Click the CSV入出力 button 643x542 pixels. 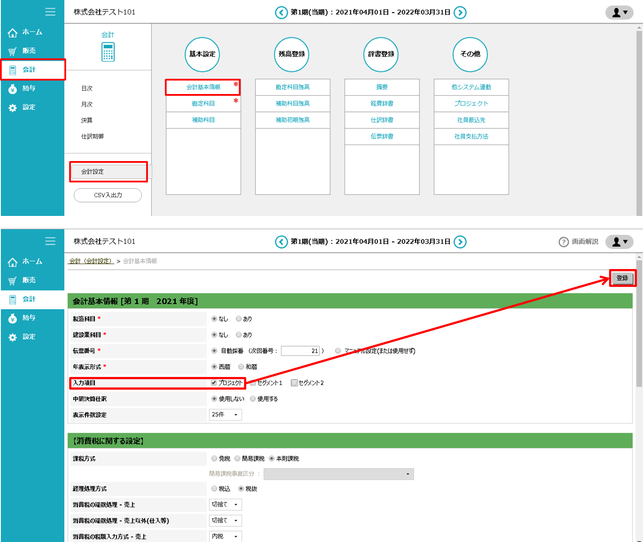click(108, 195)
